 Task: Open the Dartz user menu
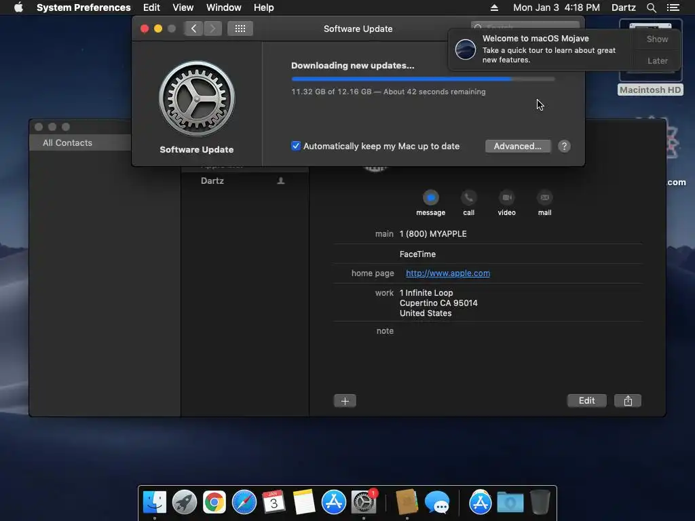pyautogui.click(x=624, y=7)
